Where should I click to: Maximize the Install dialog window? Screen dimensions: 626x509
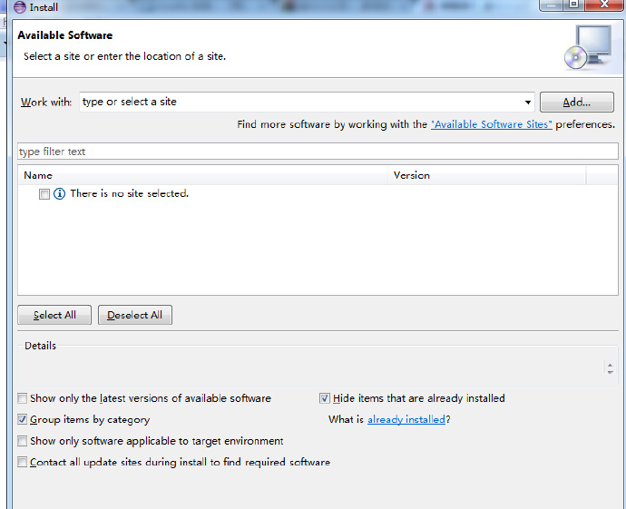point(574,5)
